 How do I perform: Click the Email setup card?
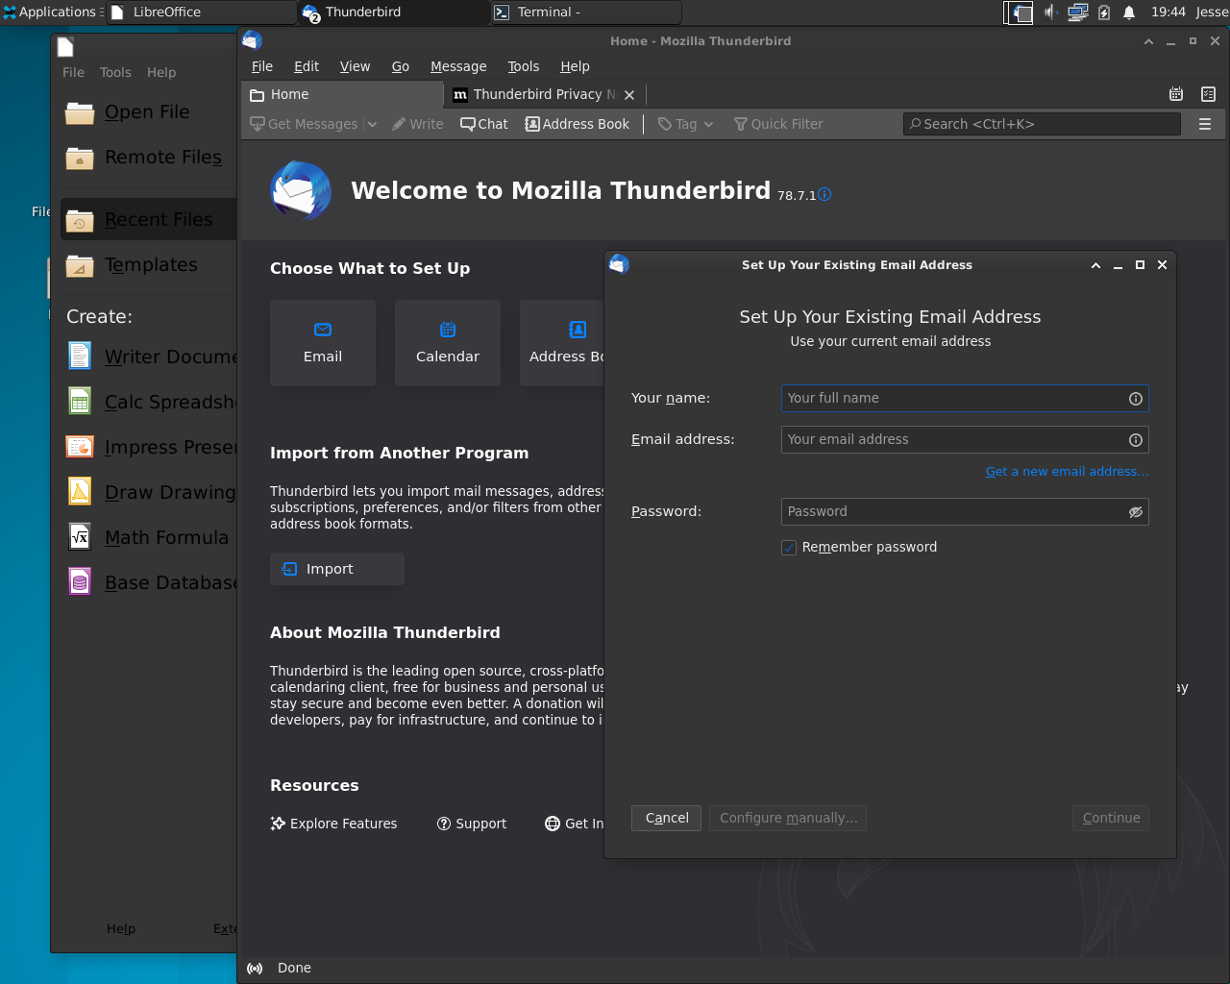coord(323,343)
